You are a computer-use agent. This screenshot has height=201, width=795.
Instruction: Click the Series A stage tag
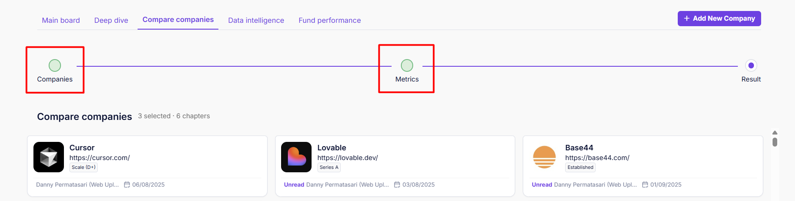point(329,167)
